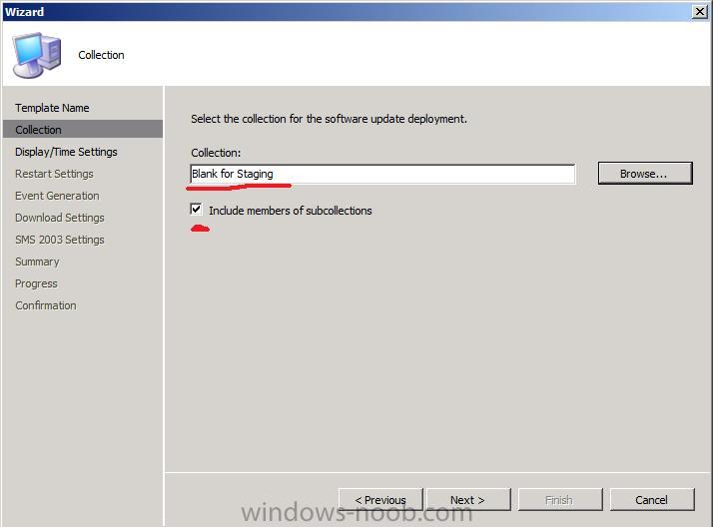Select the Collection step in sidebar
Screen dimensions: 713x527
(x=82, y=130)
